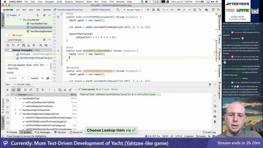
Task: Open All Unit Tests run configuration dropdown
Action: coord(133,10)
